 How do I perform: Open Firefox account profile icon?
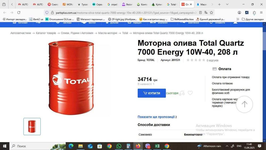tap(239, 12)
